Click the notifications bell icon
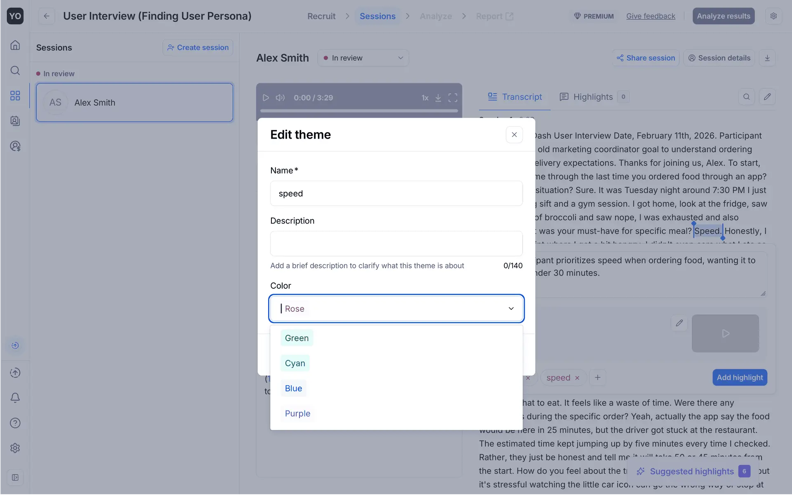792x495 pixels. 15,398
